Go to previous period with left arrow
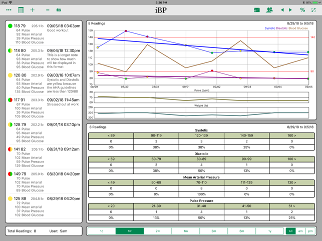This screenshot has height=241, width=322. (282, 10)
